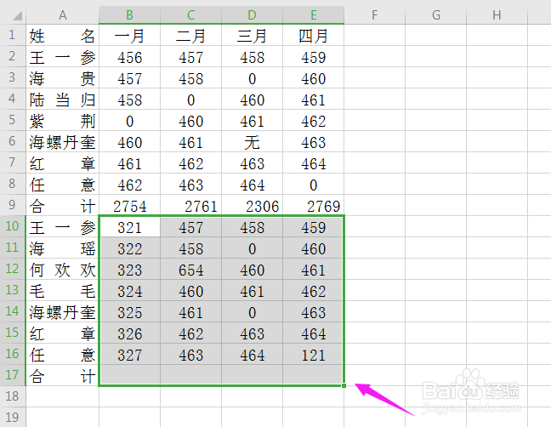The height and width of the screenshot is (427, 551).
Task: Click cell containing 无
Action: pos(252,142)
